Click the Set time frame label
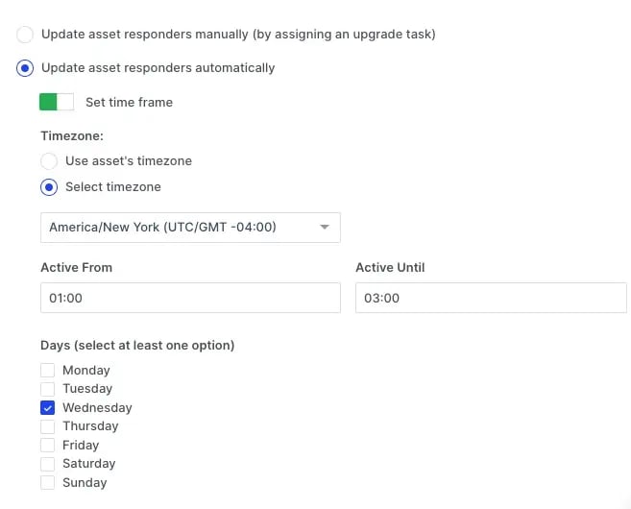 tap(130, 102)
